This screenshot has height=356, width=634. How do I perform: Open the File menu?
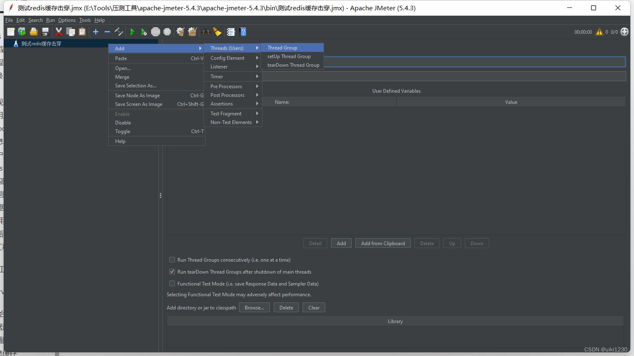tap(9, 20)
